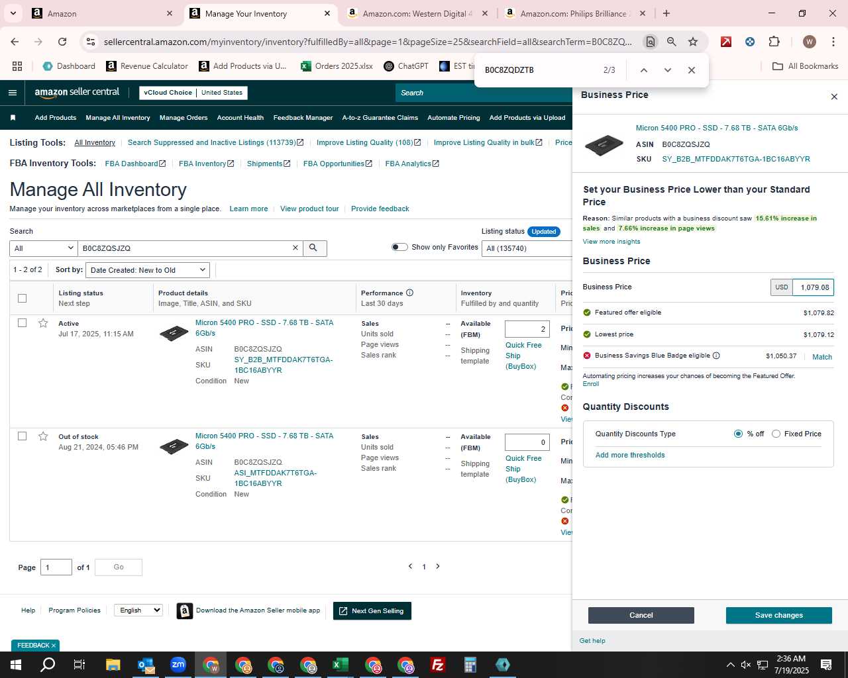Viewport: 848px width, 678px height.
Task: Close the find-in-page bar
Action: (x=691, y=70)
